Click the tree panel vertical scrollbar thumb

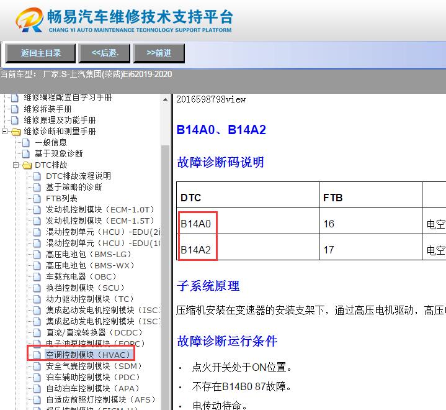165,278
